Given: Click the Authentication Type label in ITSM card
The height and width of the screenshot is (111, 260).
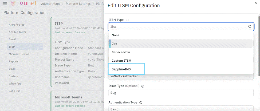Looking at the screenshot, I should click(69, 71).
